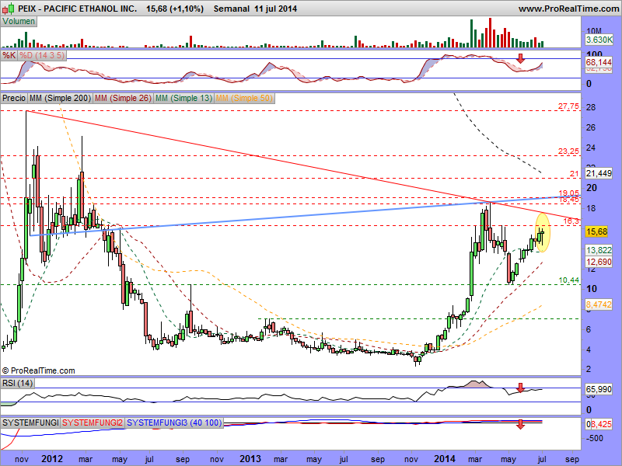Click the Precio panel label
Screen dimensions: 622x466
tap(14, 98)
